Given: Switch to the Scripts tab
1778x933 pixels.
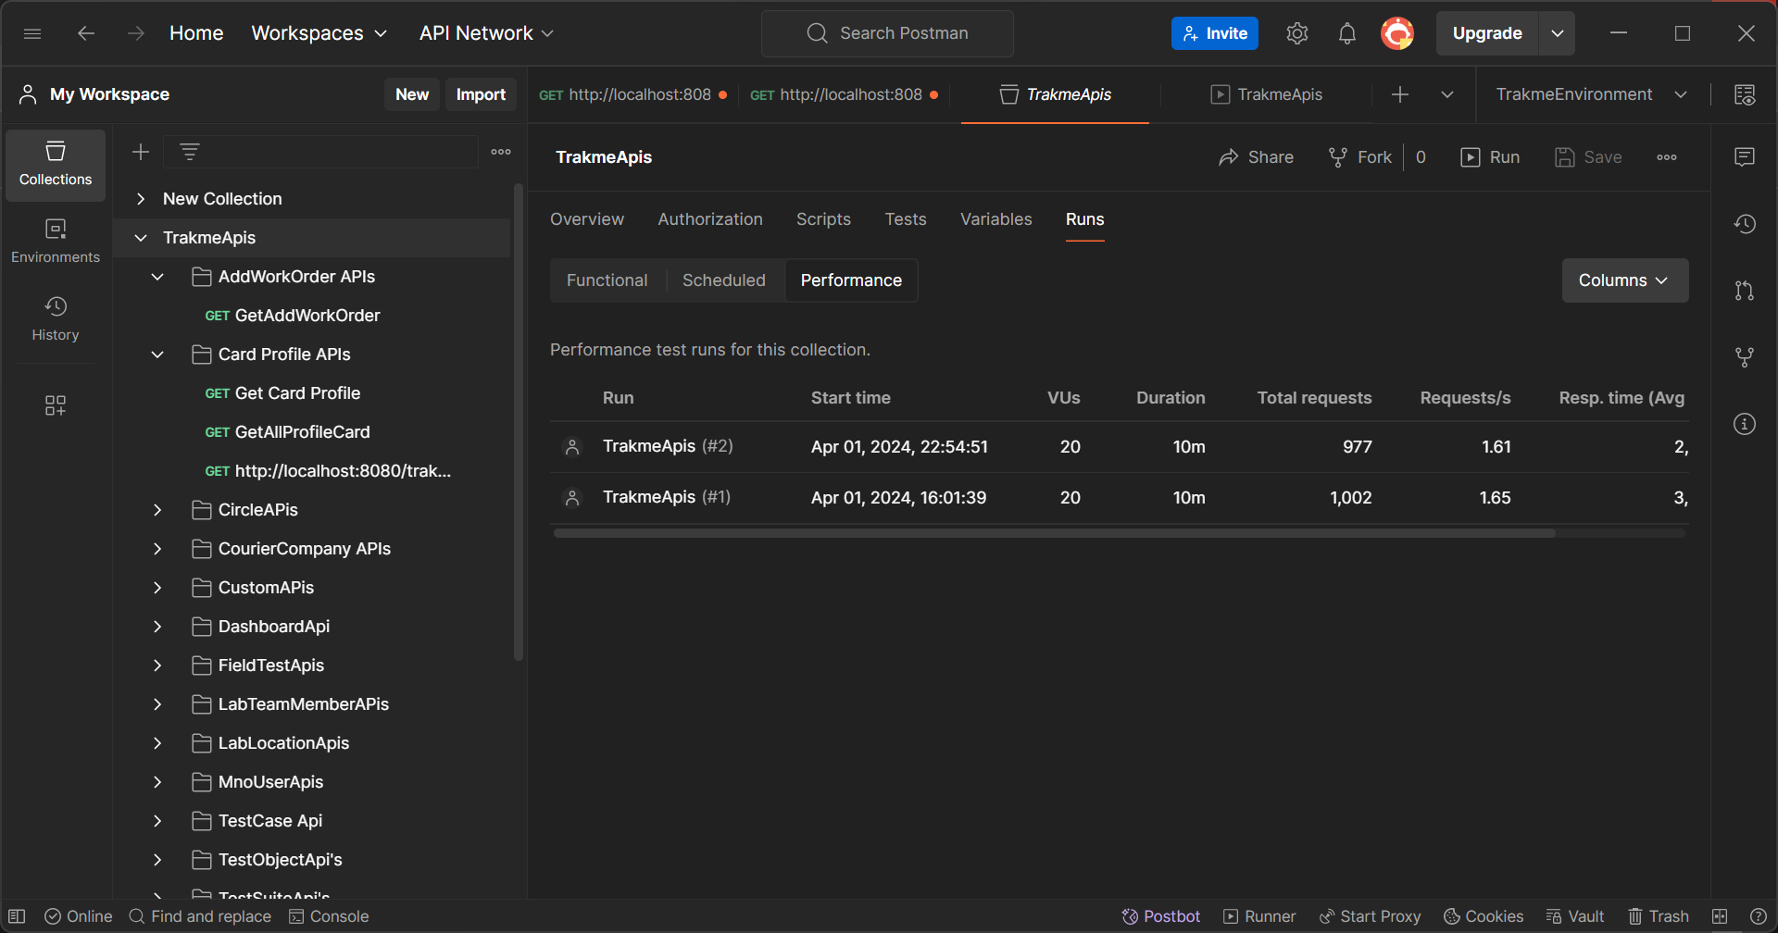Looking at the screenshot, I should (823, 219).
